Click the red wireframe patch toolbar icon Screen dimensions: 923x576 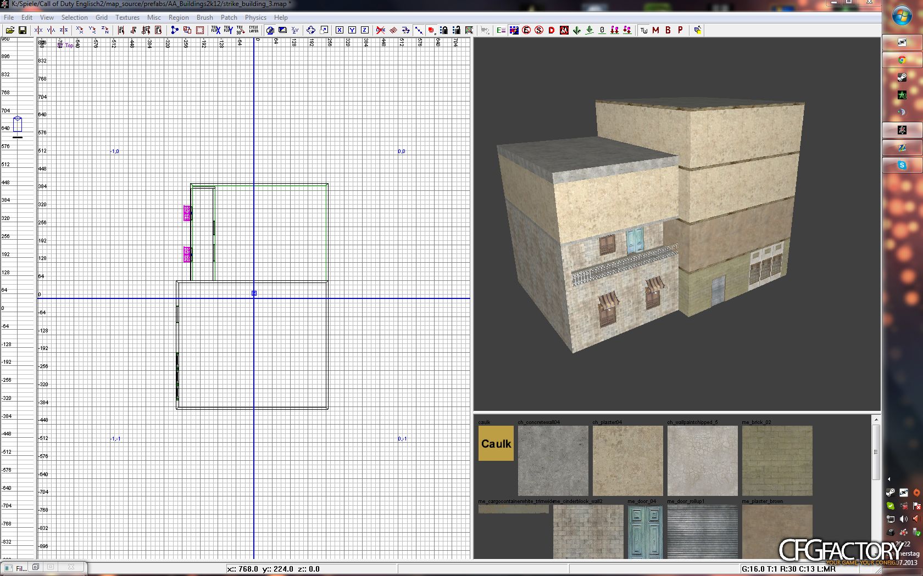pos(393,30)
